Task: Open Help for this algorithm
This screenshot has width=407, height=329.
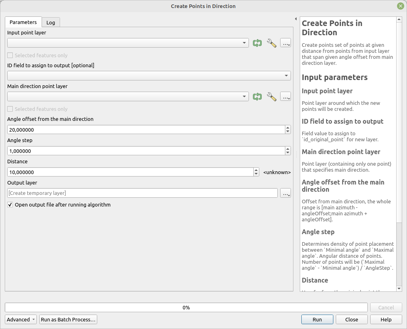Action: [x=386, y=319]
